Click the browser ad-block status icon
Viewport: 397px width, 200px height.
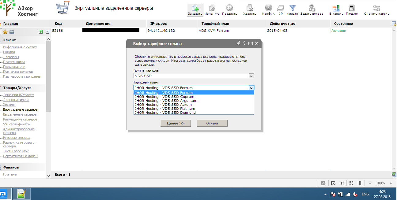333,183
